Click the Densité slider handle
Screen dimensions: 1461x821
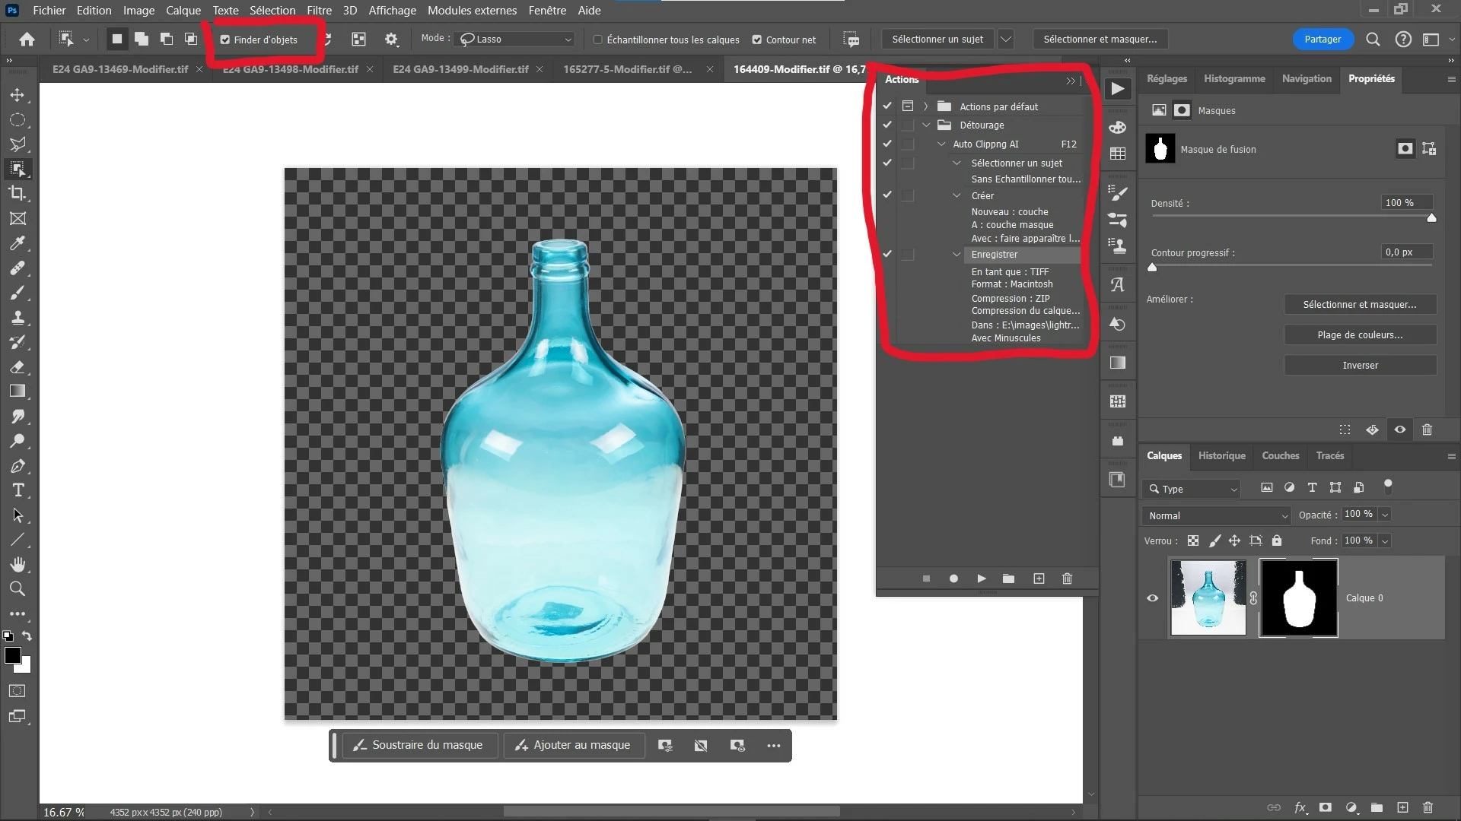tap(1431, 218)
